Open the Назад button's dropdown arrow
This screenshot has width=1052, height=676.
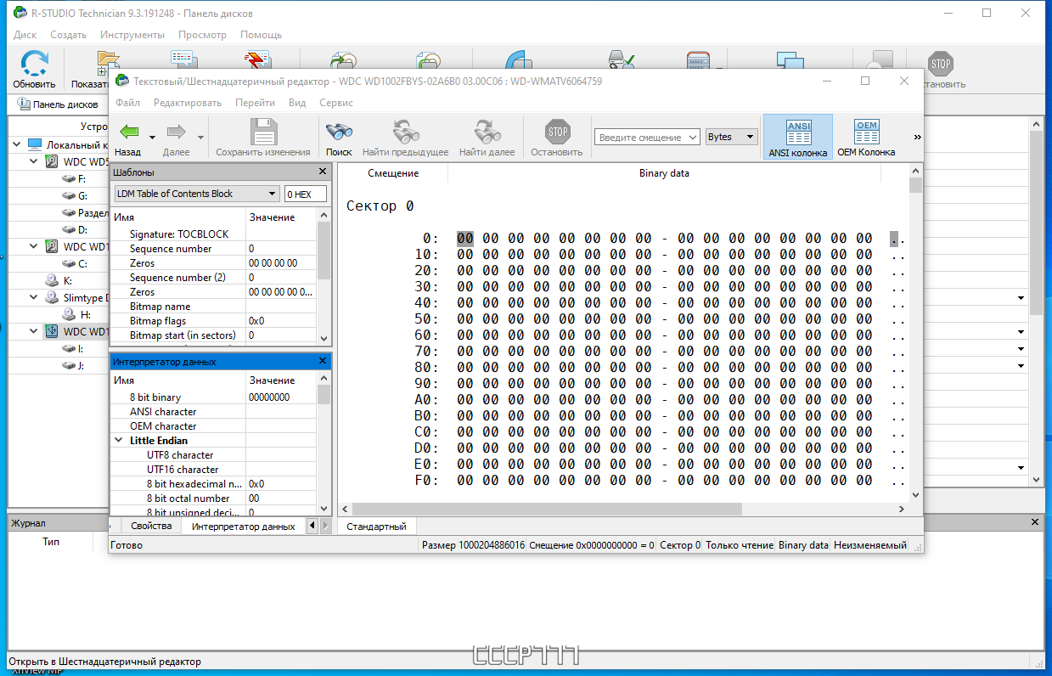(153, 137)
